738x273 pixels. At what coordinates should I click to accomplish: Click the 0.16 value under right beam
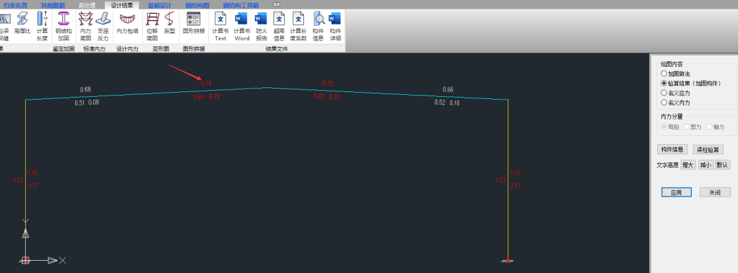[454, 102]
